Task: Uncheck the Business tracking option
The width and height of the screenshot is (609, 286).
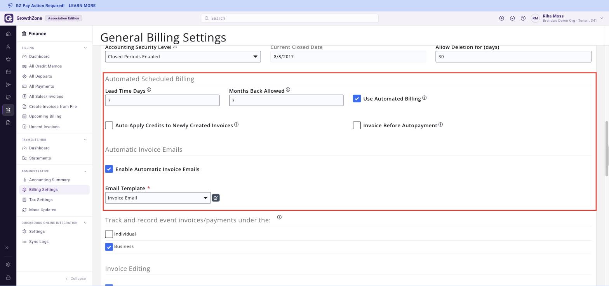Action: [109, 247]
